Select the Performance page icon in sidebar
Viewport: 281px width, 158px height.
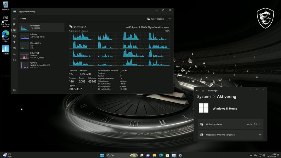click(14, 30)
